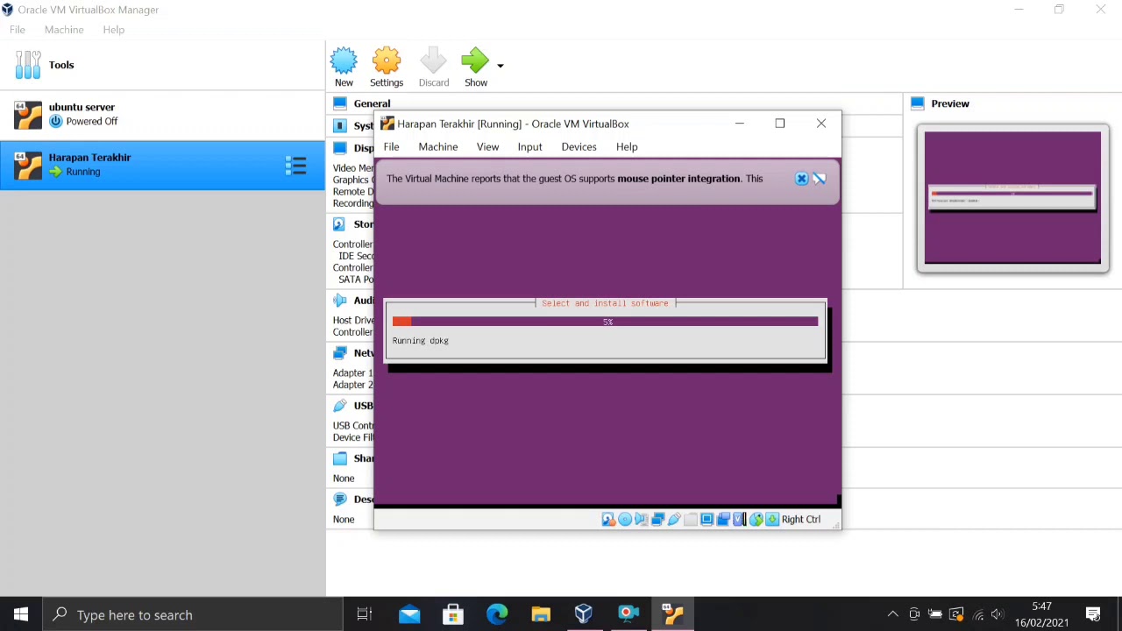Image resolution: width=1122 pixels, height=631 pixels.
Task: Click the network status icon in VM
Action: point(658,520)
